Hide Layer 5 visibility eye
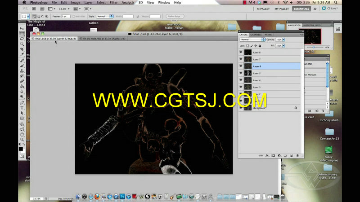 pyautogui.click(x=241, y=73)
